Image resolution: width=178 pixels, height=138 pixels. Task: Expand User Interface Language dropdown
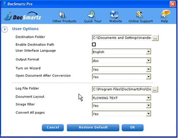148,51
